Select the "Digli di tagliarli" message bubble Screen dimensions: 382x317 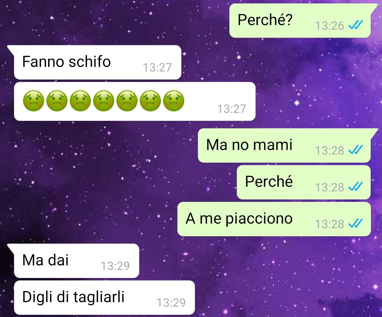(104, 298)
